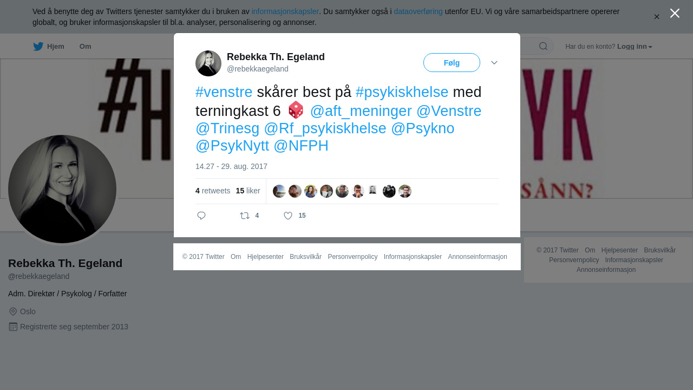
Task: Open the Logg inn dropdown
Action: click(635, 47)
